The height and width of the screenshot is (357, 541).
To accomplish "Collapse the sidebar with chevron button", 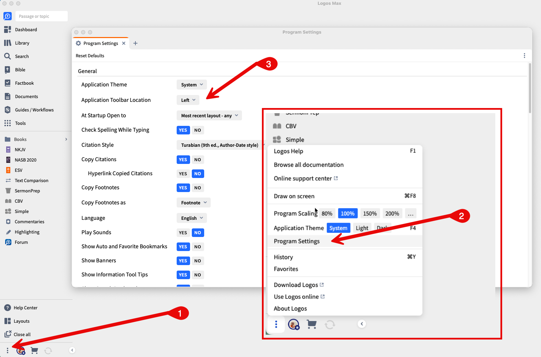I will (72, 350).
